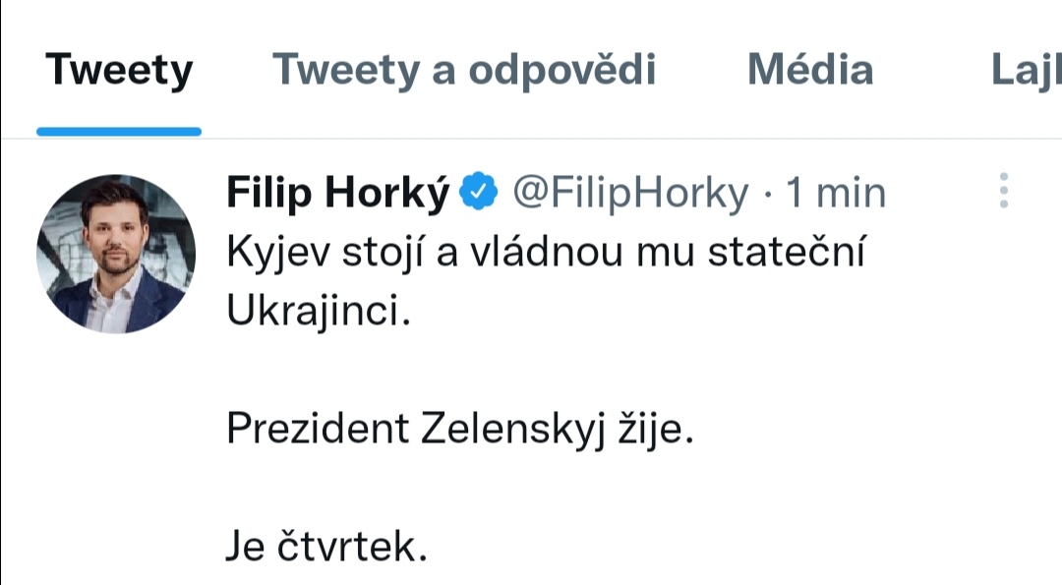This screenshot has width=1062, height=585.
Task: Click the Filip Horký display name
Action: tap(338, 194)
